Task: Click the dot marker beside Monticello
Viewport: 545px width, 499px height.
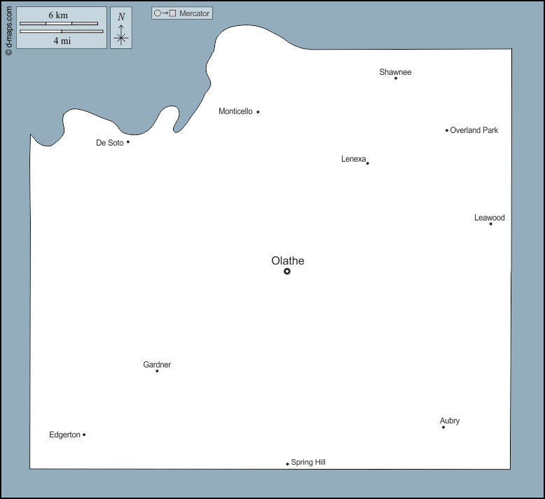Action: pyautogui.click(x=258, y=112)
